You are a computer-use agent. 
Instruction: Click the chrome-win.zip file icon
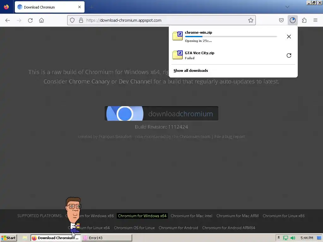(178, 36)
